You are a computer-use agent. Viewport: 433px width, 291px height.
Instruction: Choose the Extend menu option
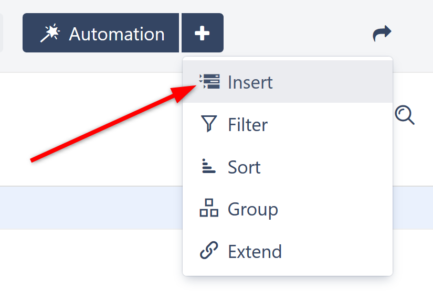(x=255, y=252)
